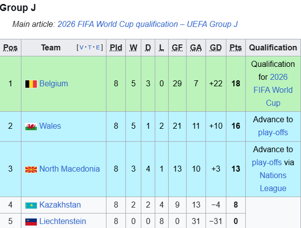301x228 pixels.
Task: Open Wales's play-offs link
Action: [273, 133]
